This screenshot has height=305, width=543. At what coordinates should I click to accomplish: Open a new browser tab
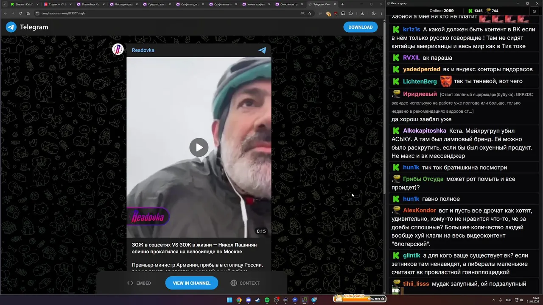[342, 4]
